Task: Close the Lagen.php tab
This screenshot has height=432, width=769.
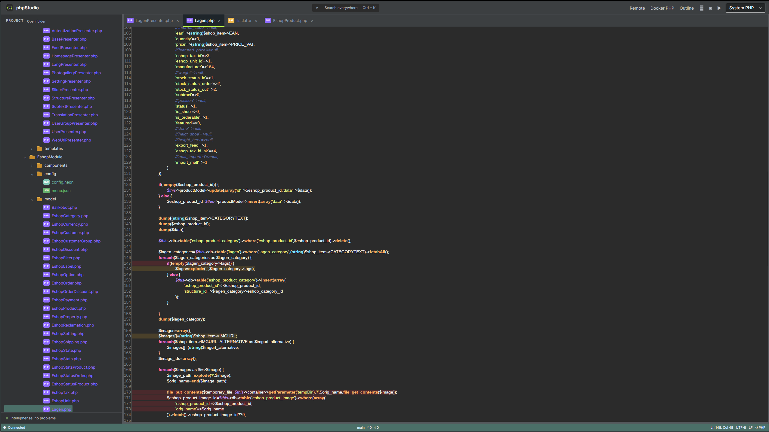Action: click(x=219, y=21)
